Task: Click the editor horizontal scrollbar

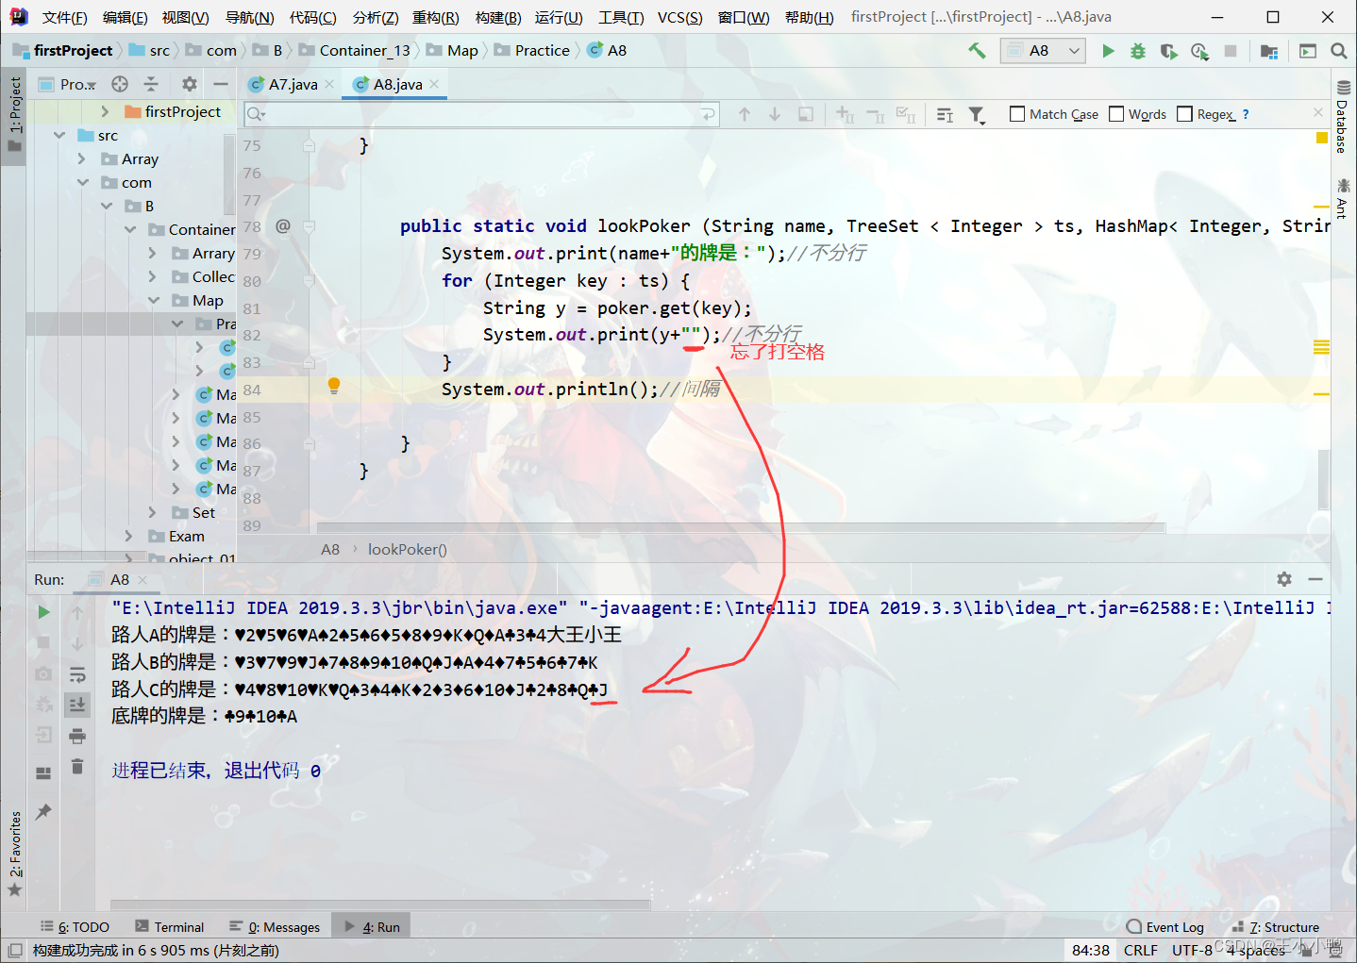Action: point(741,528)
